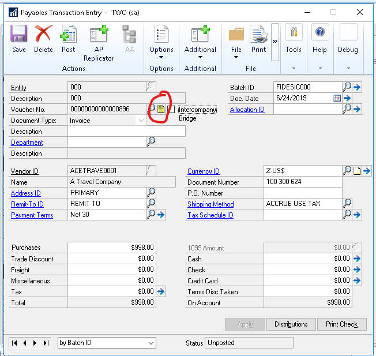376x356 pixels.
Task: Click the Remit-To ID link
Action: click(27, 204)
